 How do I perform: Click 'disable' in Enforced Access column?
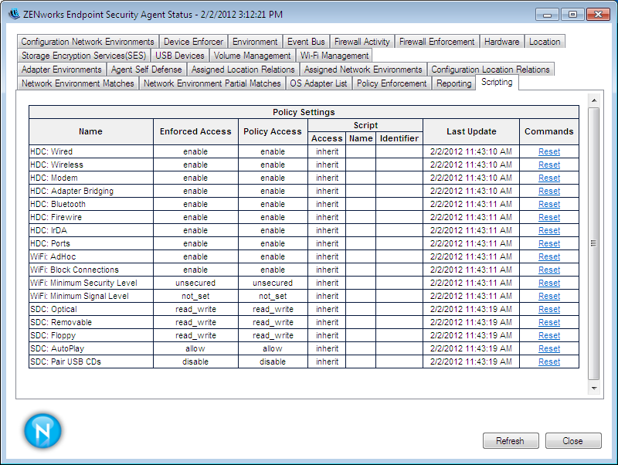pos(195,361)
